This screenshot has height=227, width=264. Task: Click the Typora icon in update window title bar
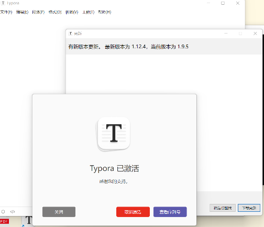[71, 33]
